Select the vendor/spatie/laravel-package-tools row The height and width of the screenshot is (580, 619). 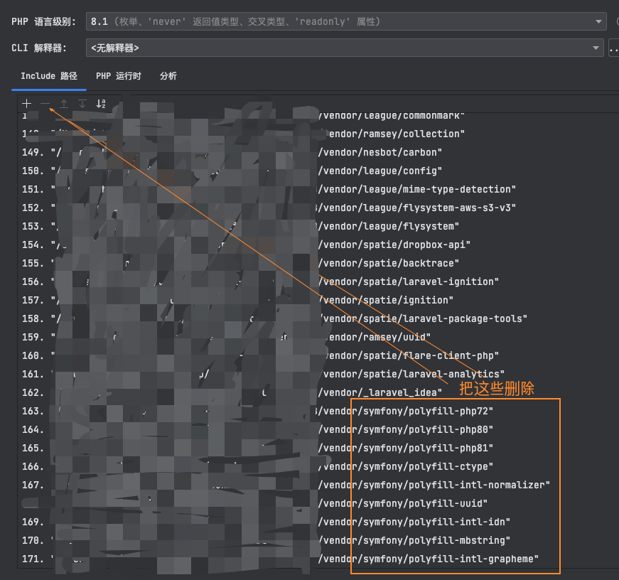pos(318,318)
